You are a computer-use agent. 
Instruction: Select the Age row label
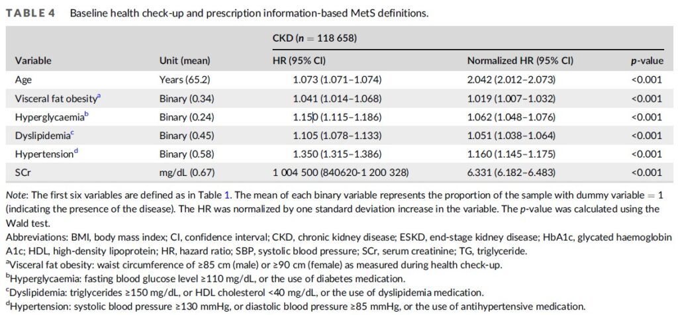(x=23, y=79)
